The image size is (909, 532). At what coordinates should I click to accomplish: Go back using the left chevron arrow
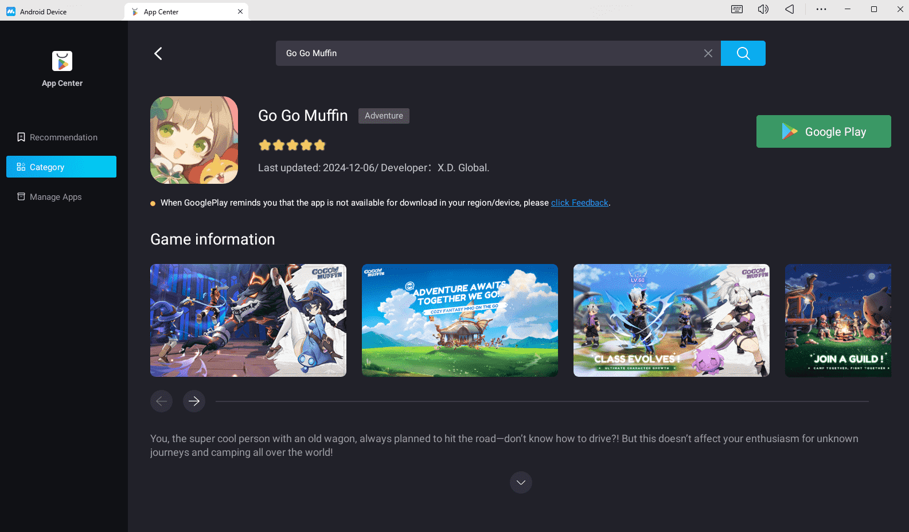pos(158,53)
